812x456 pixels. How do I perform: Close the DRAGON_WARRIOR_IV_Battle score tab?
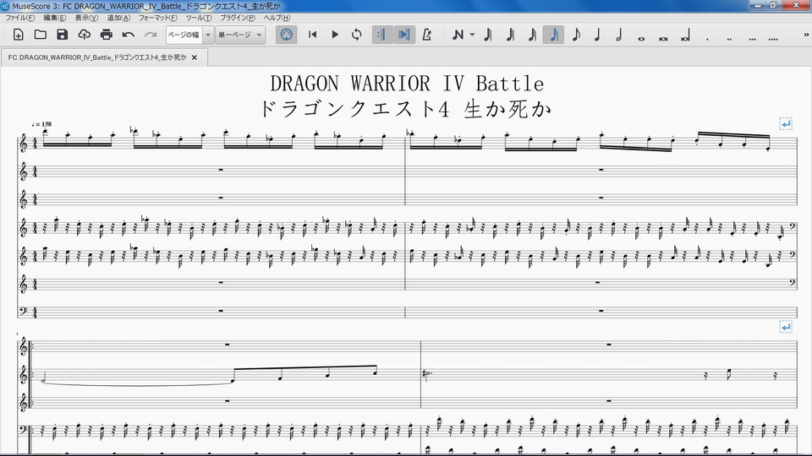tap(195, 57)
